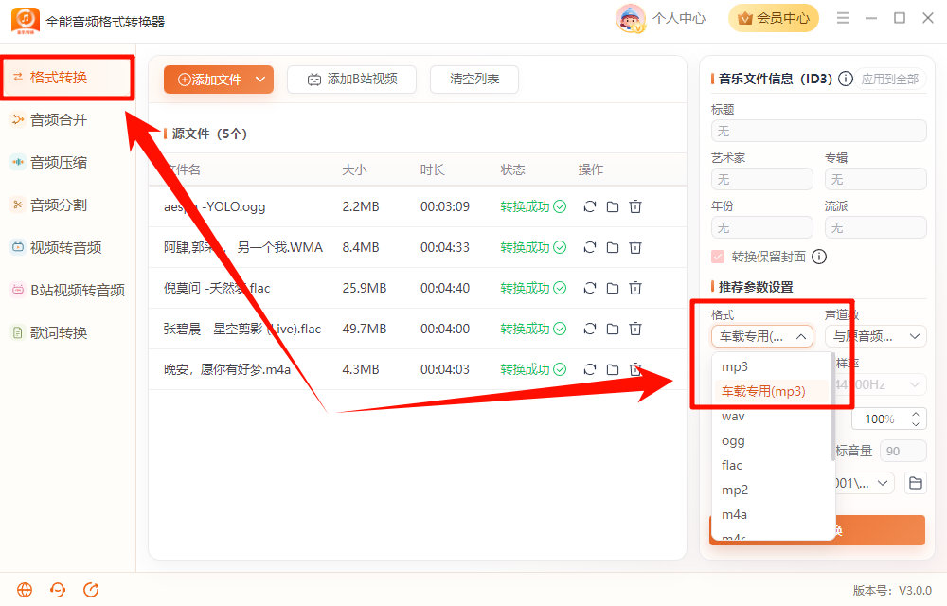947x606 pixels.
Task: Choose flac from the format list
Action: pyautogui.click(x=773, y=465)
